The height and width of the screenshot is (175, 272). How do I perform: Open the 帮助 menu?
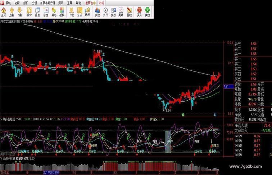point(78,3)
